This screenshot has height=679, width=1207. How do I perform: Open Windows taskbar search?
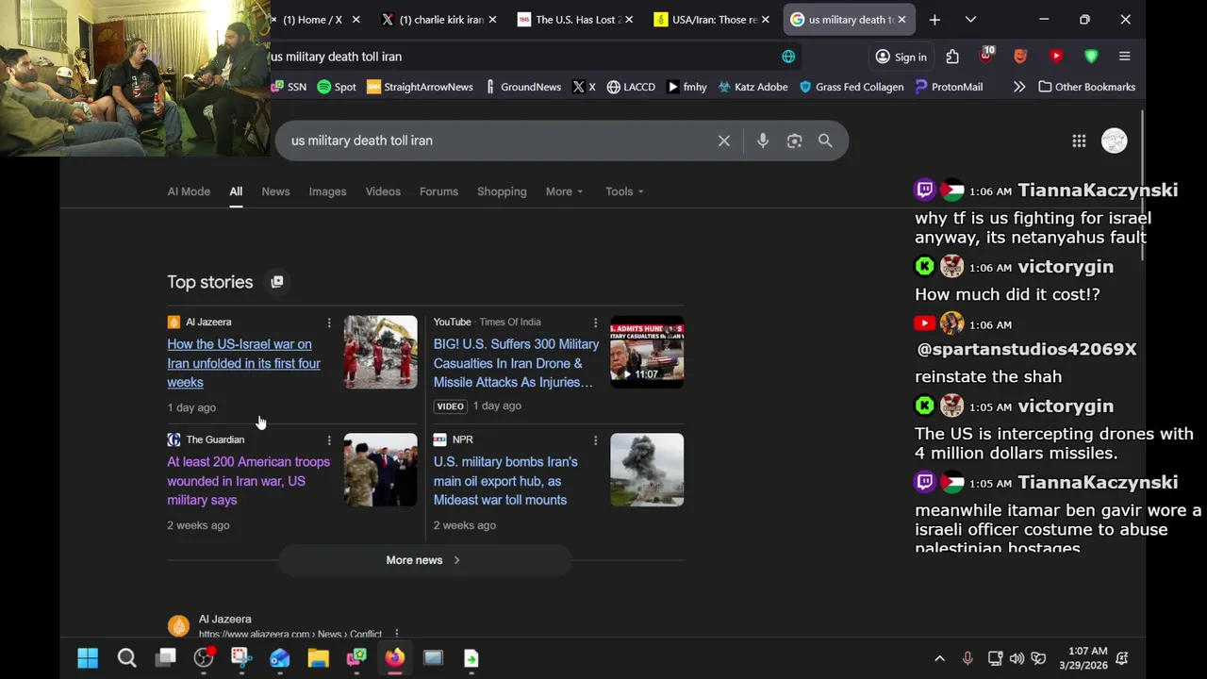click(126, 658)
